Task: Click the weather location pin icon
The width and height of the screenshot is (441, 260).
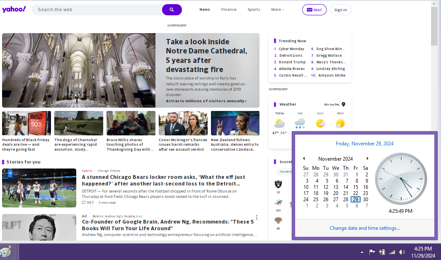Action: click(x=344, y=104)
